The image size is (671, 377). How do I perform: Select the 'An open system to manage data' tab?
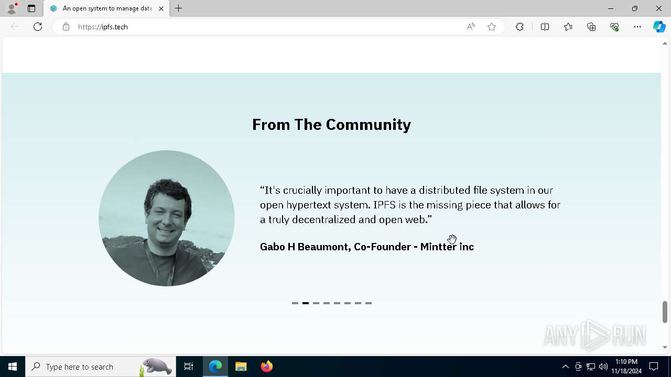[x=106, y=8]
